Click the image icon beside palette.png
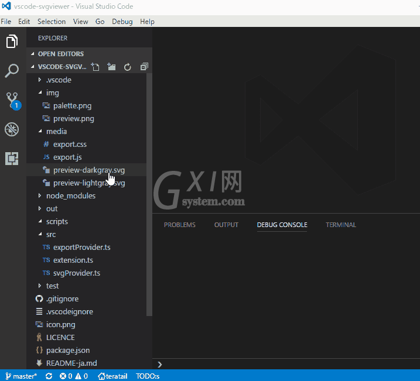This screenshot has width=420, height=381. click(x=46, y=106)
